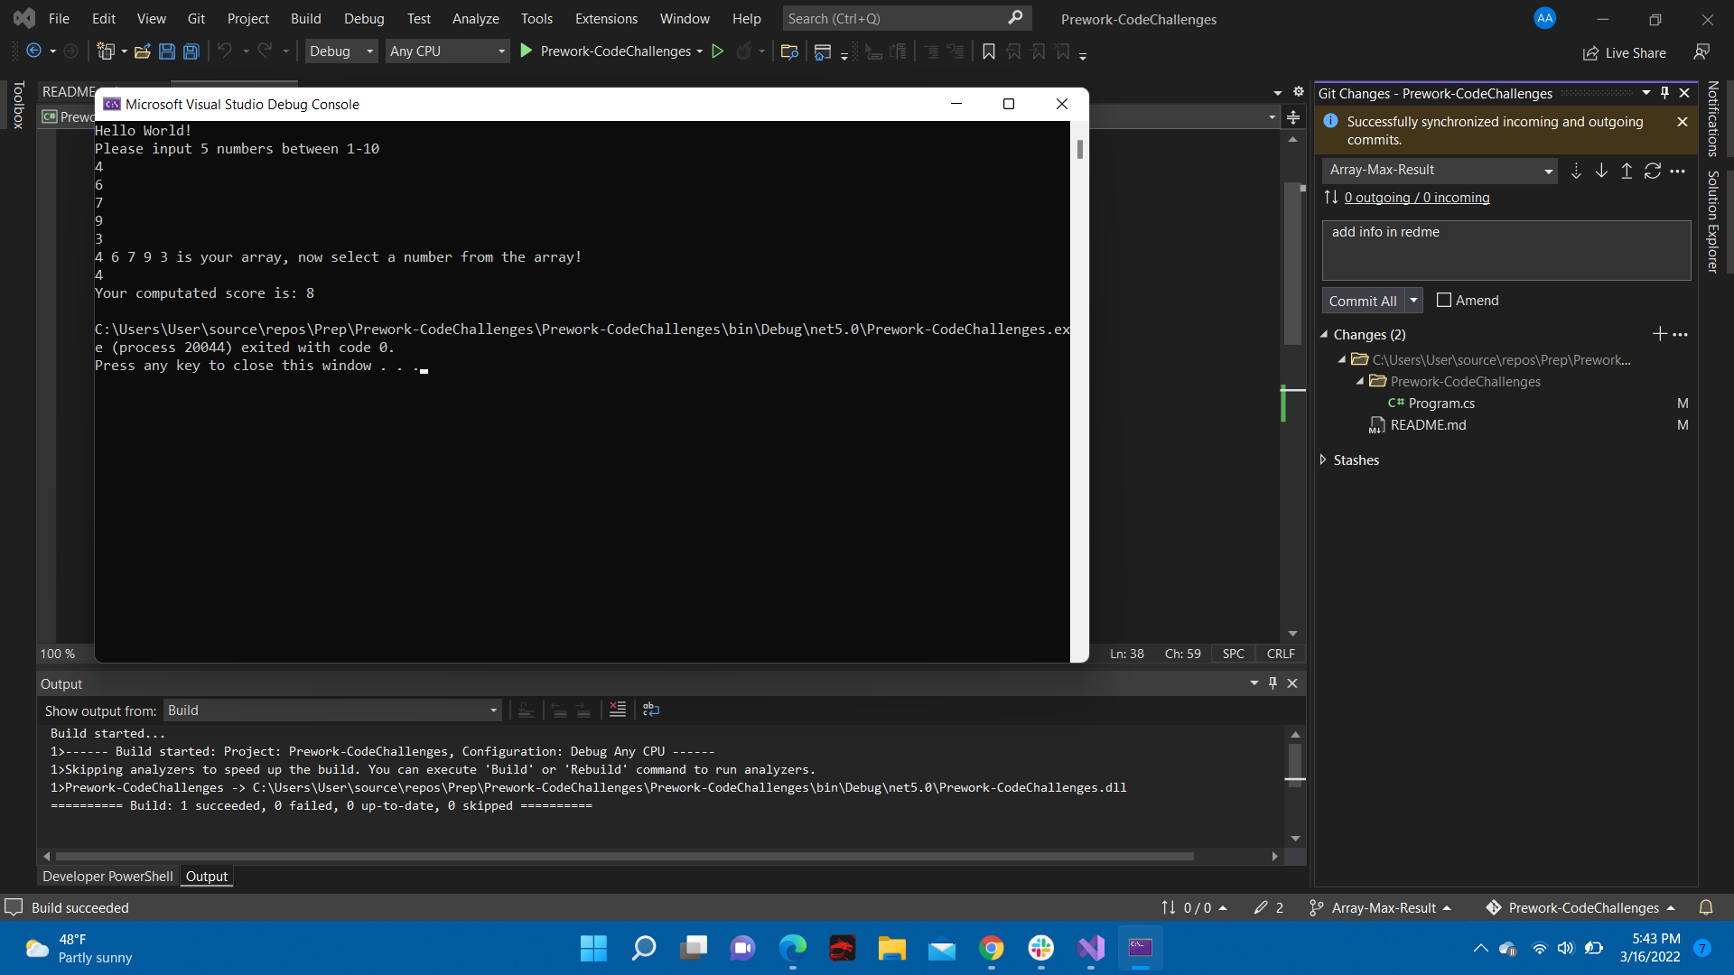
Task: Refresh the Git Changes panel with sync icon
Action: tap(1654, 171)
